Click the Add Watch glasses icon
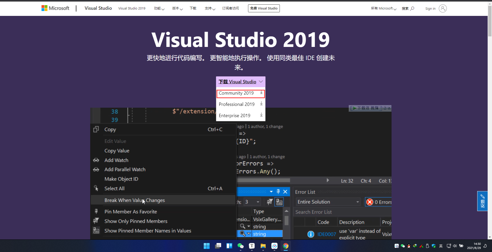The image size is (492, 252). coord(96,160)
